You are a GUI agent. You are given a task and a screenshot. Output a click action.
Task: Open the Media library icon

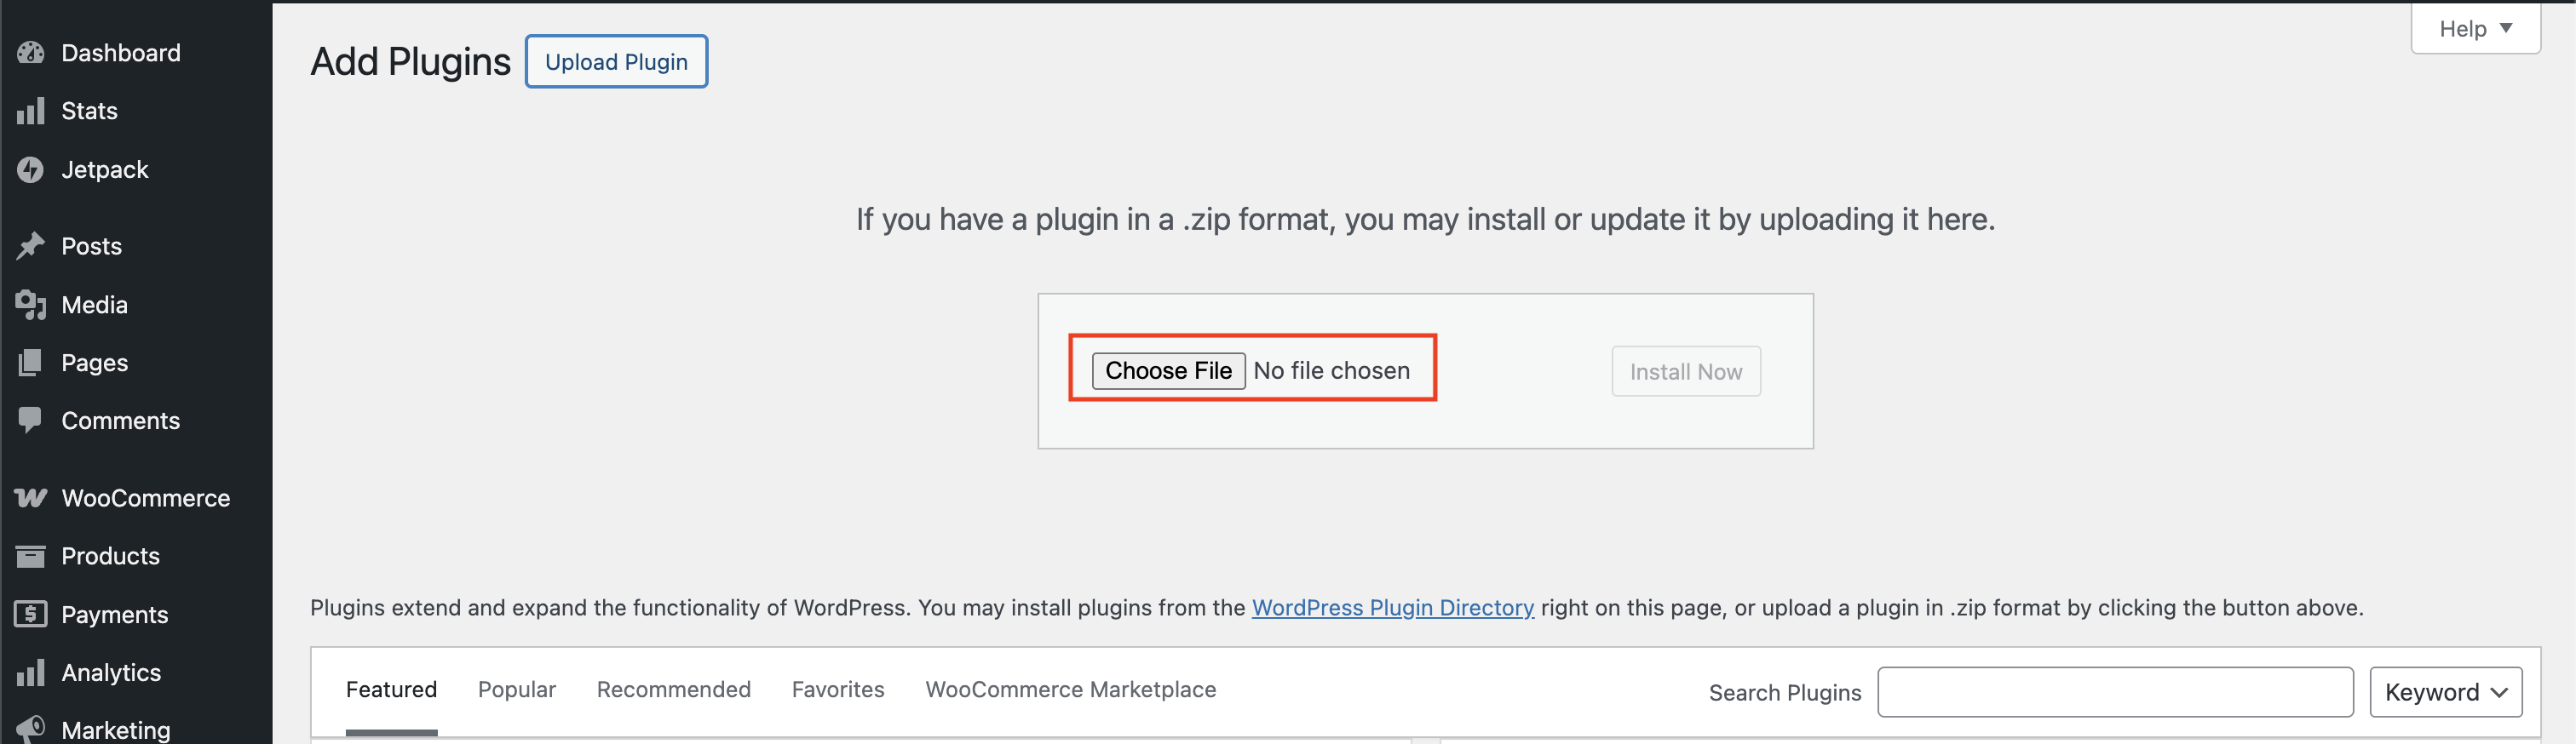(x=31, y=305)
